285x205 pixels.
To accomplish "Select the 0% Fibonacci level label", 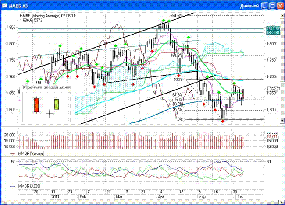I will coord(180,119).
